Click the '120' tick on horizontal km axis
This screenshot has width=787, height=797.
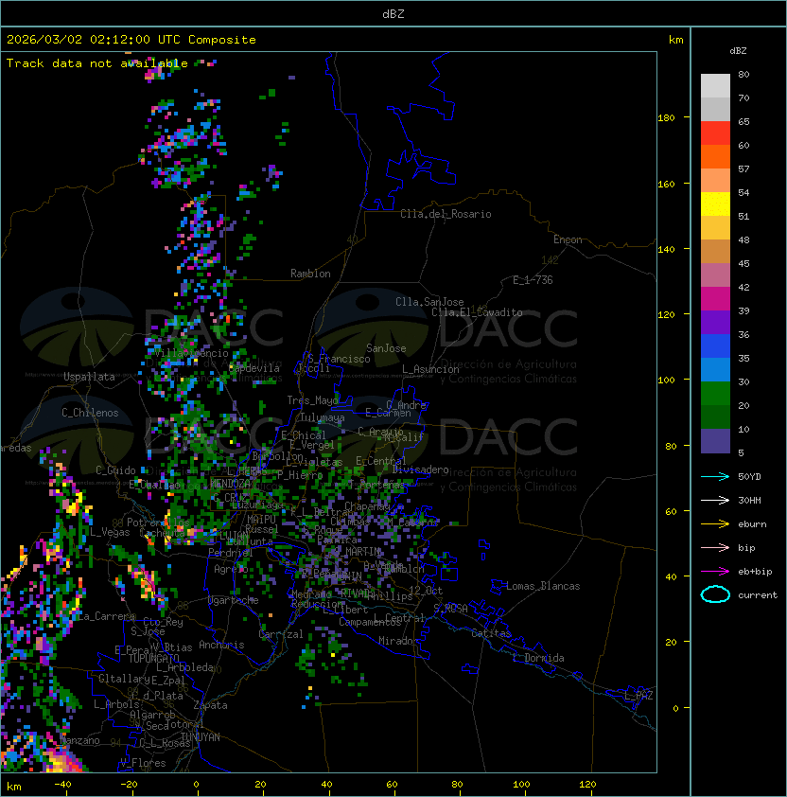pyautogui.click(x=587, y=785)
